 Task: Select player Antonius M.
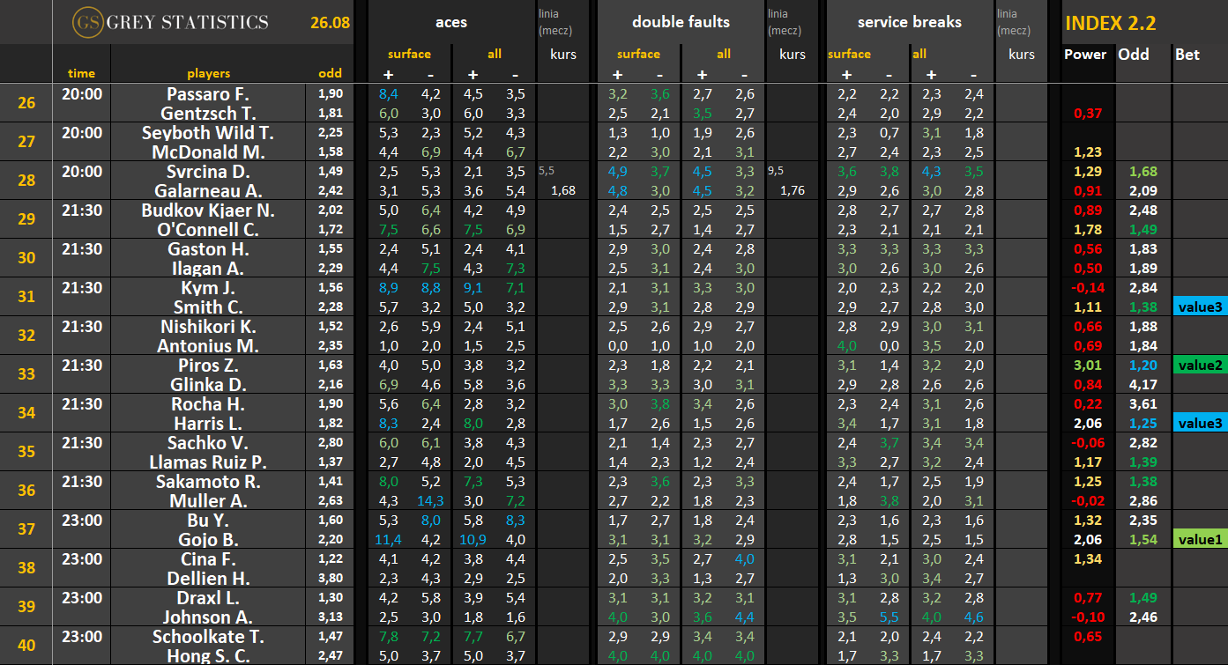pos(208,345)
